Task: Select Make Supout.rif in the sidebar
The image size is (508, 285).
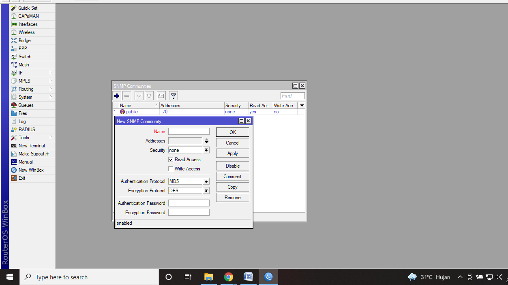Action: (x=32, y=154)
